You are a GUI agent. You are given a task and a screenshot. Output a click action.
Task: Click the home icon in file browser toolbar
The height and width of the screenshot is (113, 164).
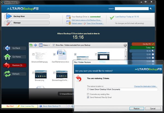click(x=31, y=45)
